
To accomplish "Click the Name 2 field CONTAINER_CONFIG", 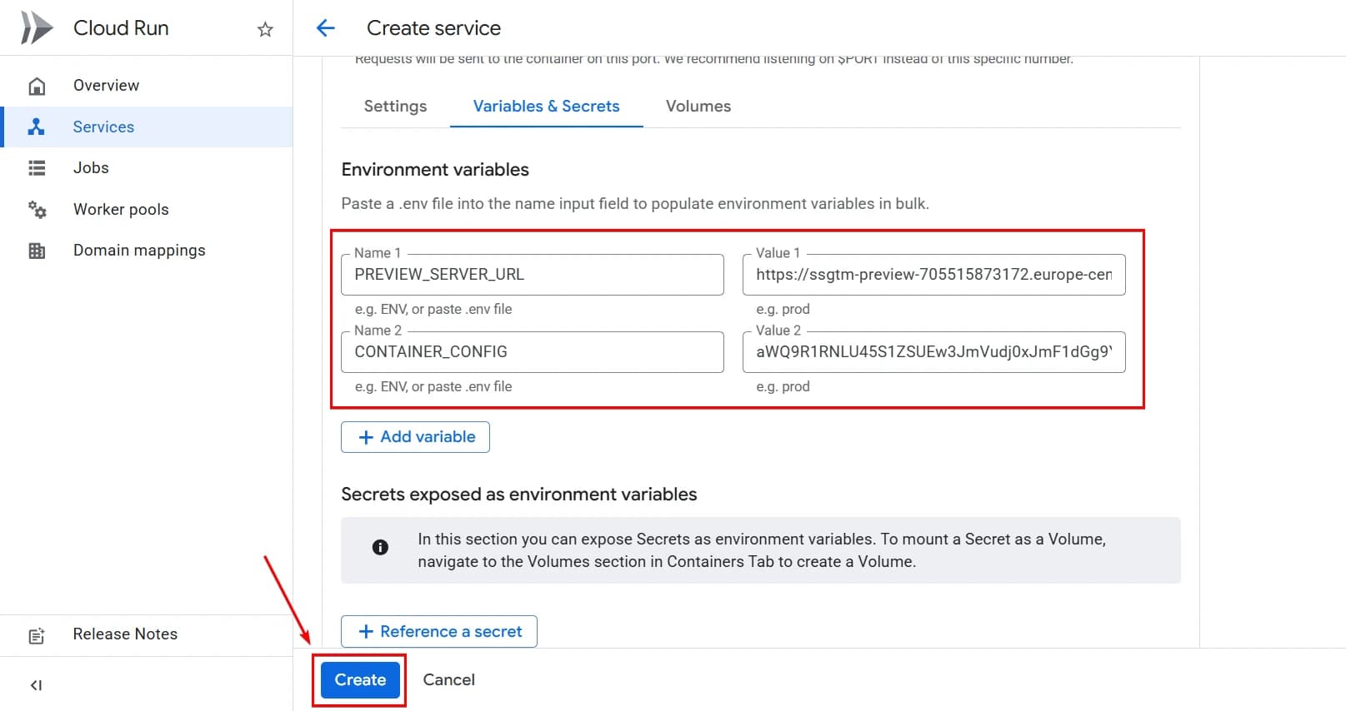I will pos(533,352).
